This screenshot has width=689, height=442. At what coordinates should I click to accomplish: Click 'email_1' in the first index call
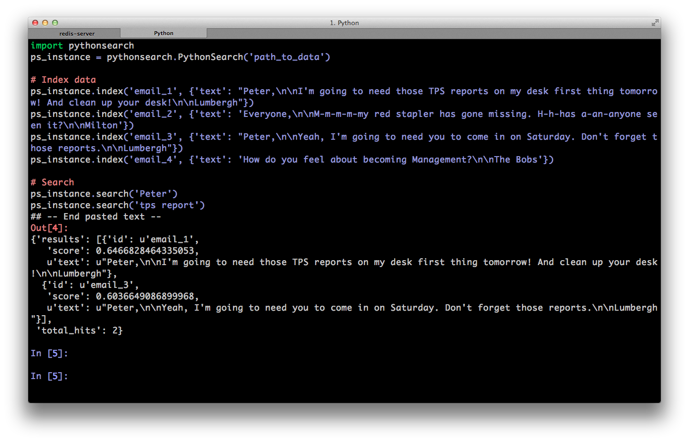pyautogui.click(x=153, y=91)
